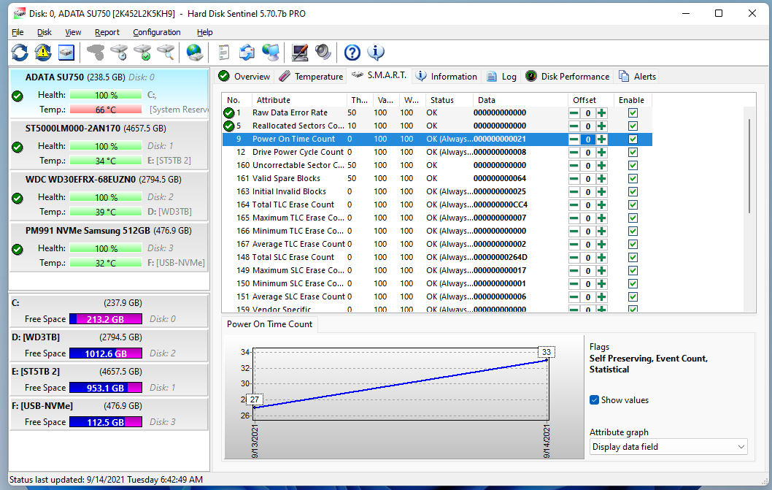Screen dimensions: 772x490
Task: Open the Configuration menu
Action: point(157,32)
